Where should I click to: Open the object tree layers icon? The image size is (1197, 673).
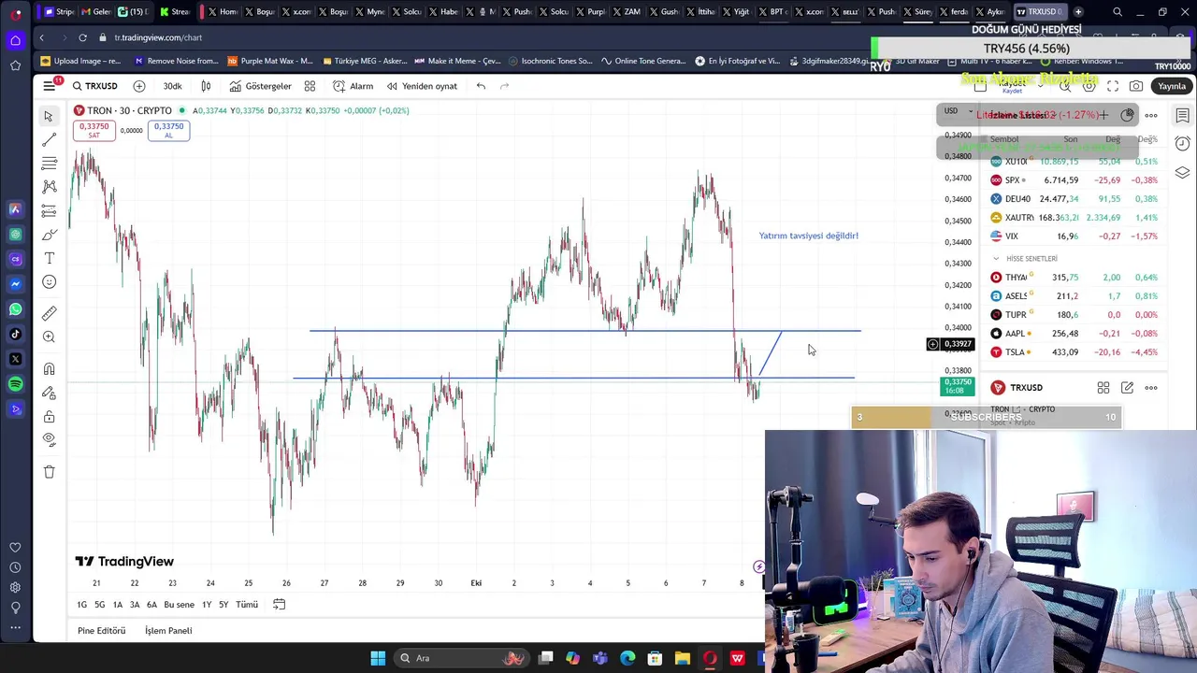pyautogui.click(x=1182, y=172)
